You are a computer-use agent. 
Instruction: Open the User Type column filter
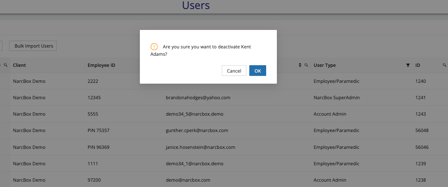click(x=408, y=65)
